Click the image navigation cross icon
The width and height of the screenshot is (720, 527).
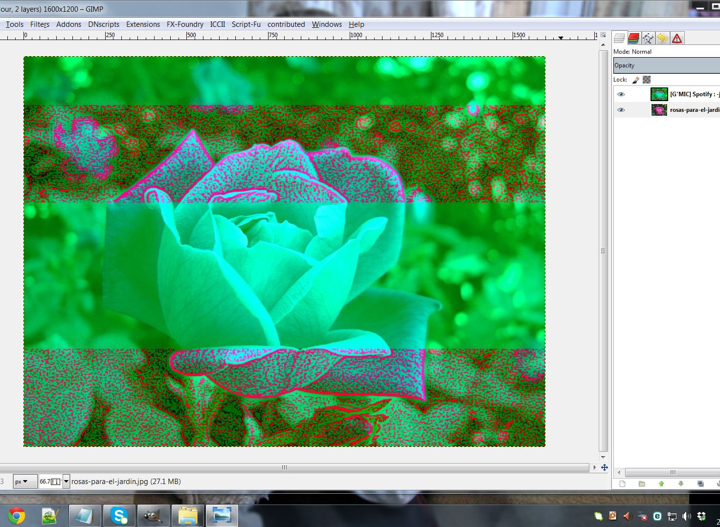coord(605,467)
